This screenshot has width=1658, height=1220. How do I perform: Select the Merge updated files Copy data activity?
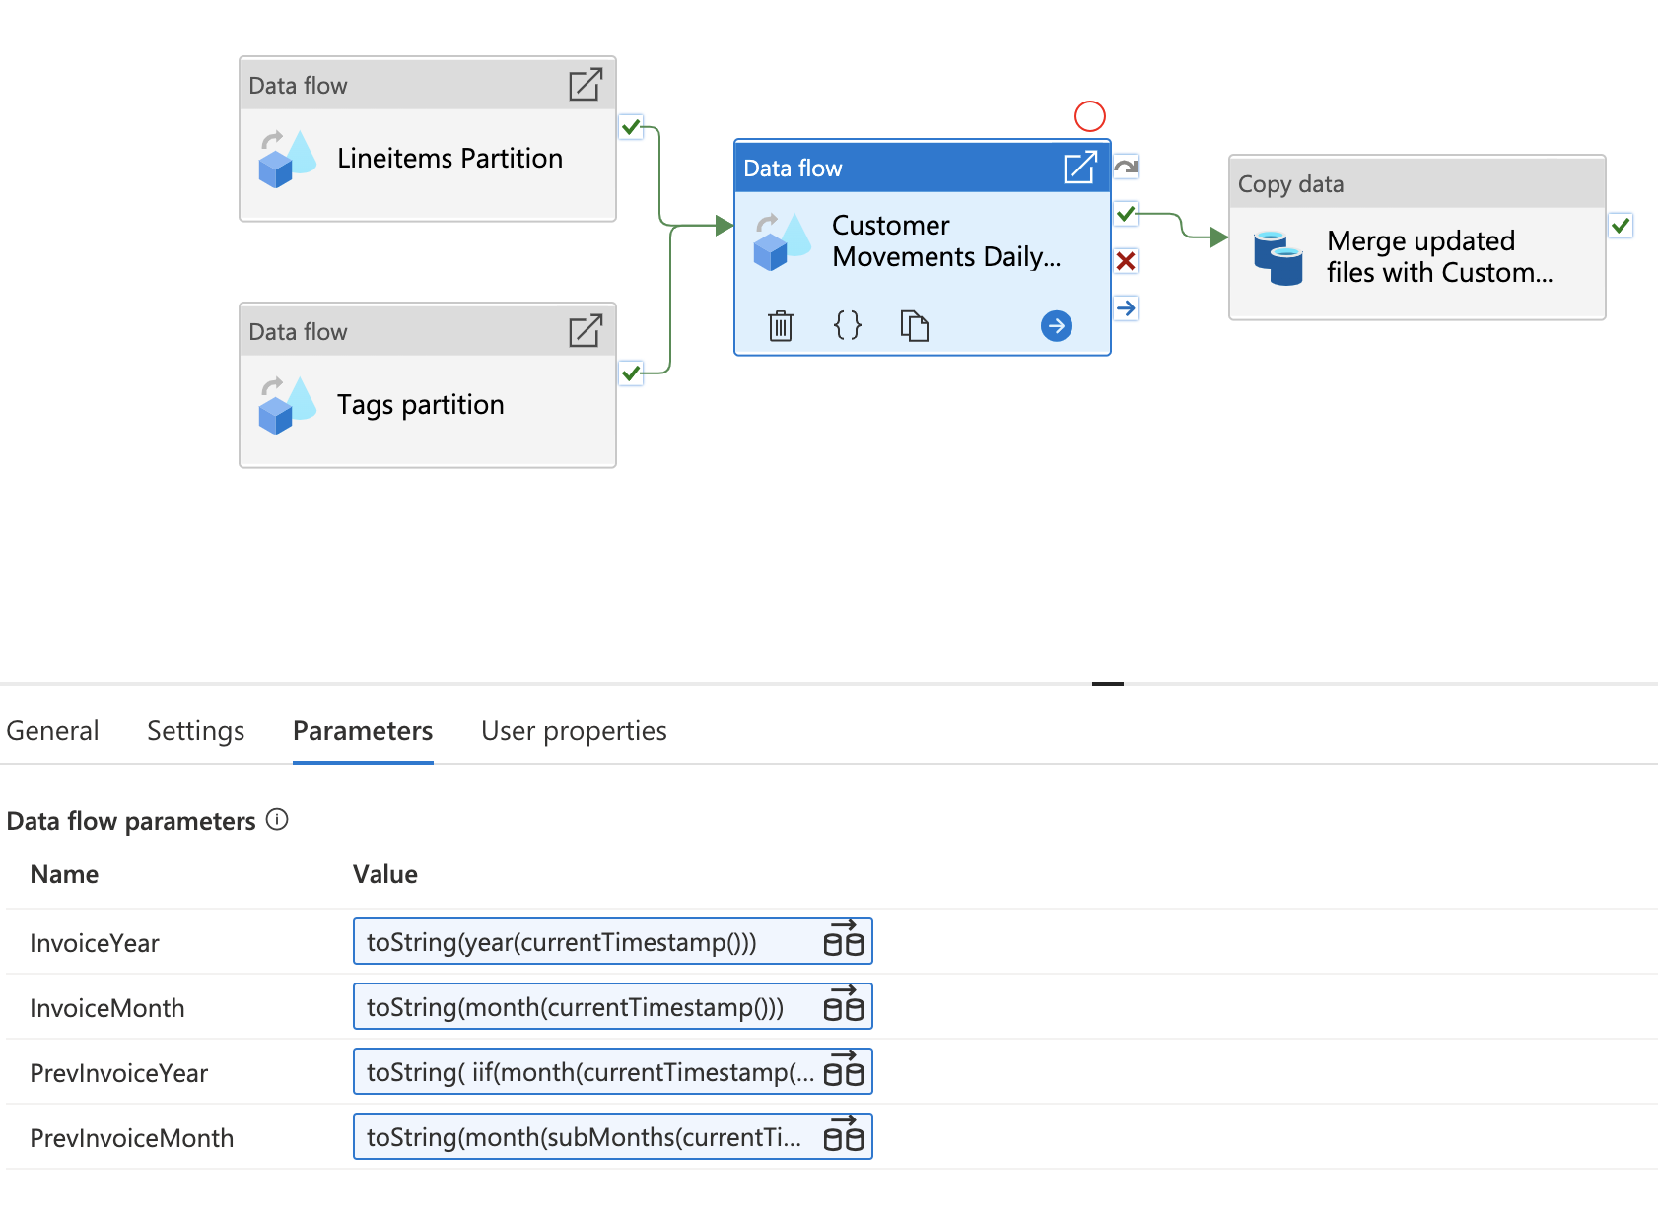click(x=1416, y=257)
